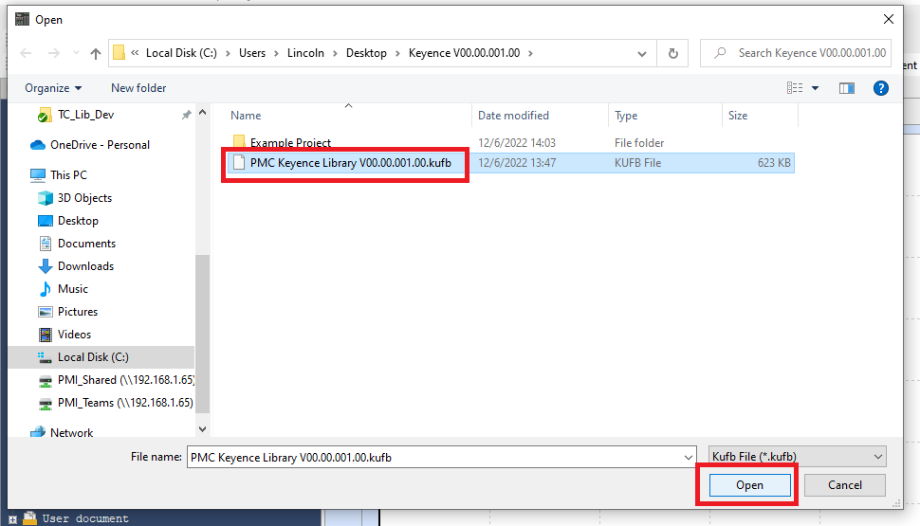Select OneDrive - Personal in sidebar
The width and height of the screenshot is (920, 526).
[x=100, y=145]
